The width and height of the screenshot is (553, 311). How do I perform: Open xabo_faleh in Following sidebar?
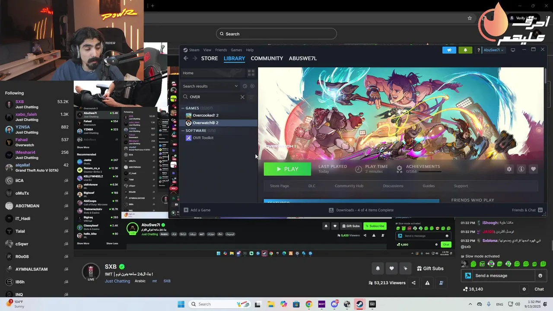click(37, 117)
